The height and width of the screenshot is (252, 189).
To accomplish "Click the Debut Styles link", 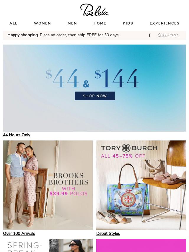I will [x=108, y=233].
